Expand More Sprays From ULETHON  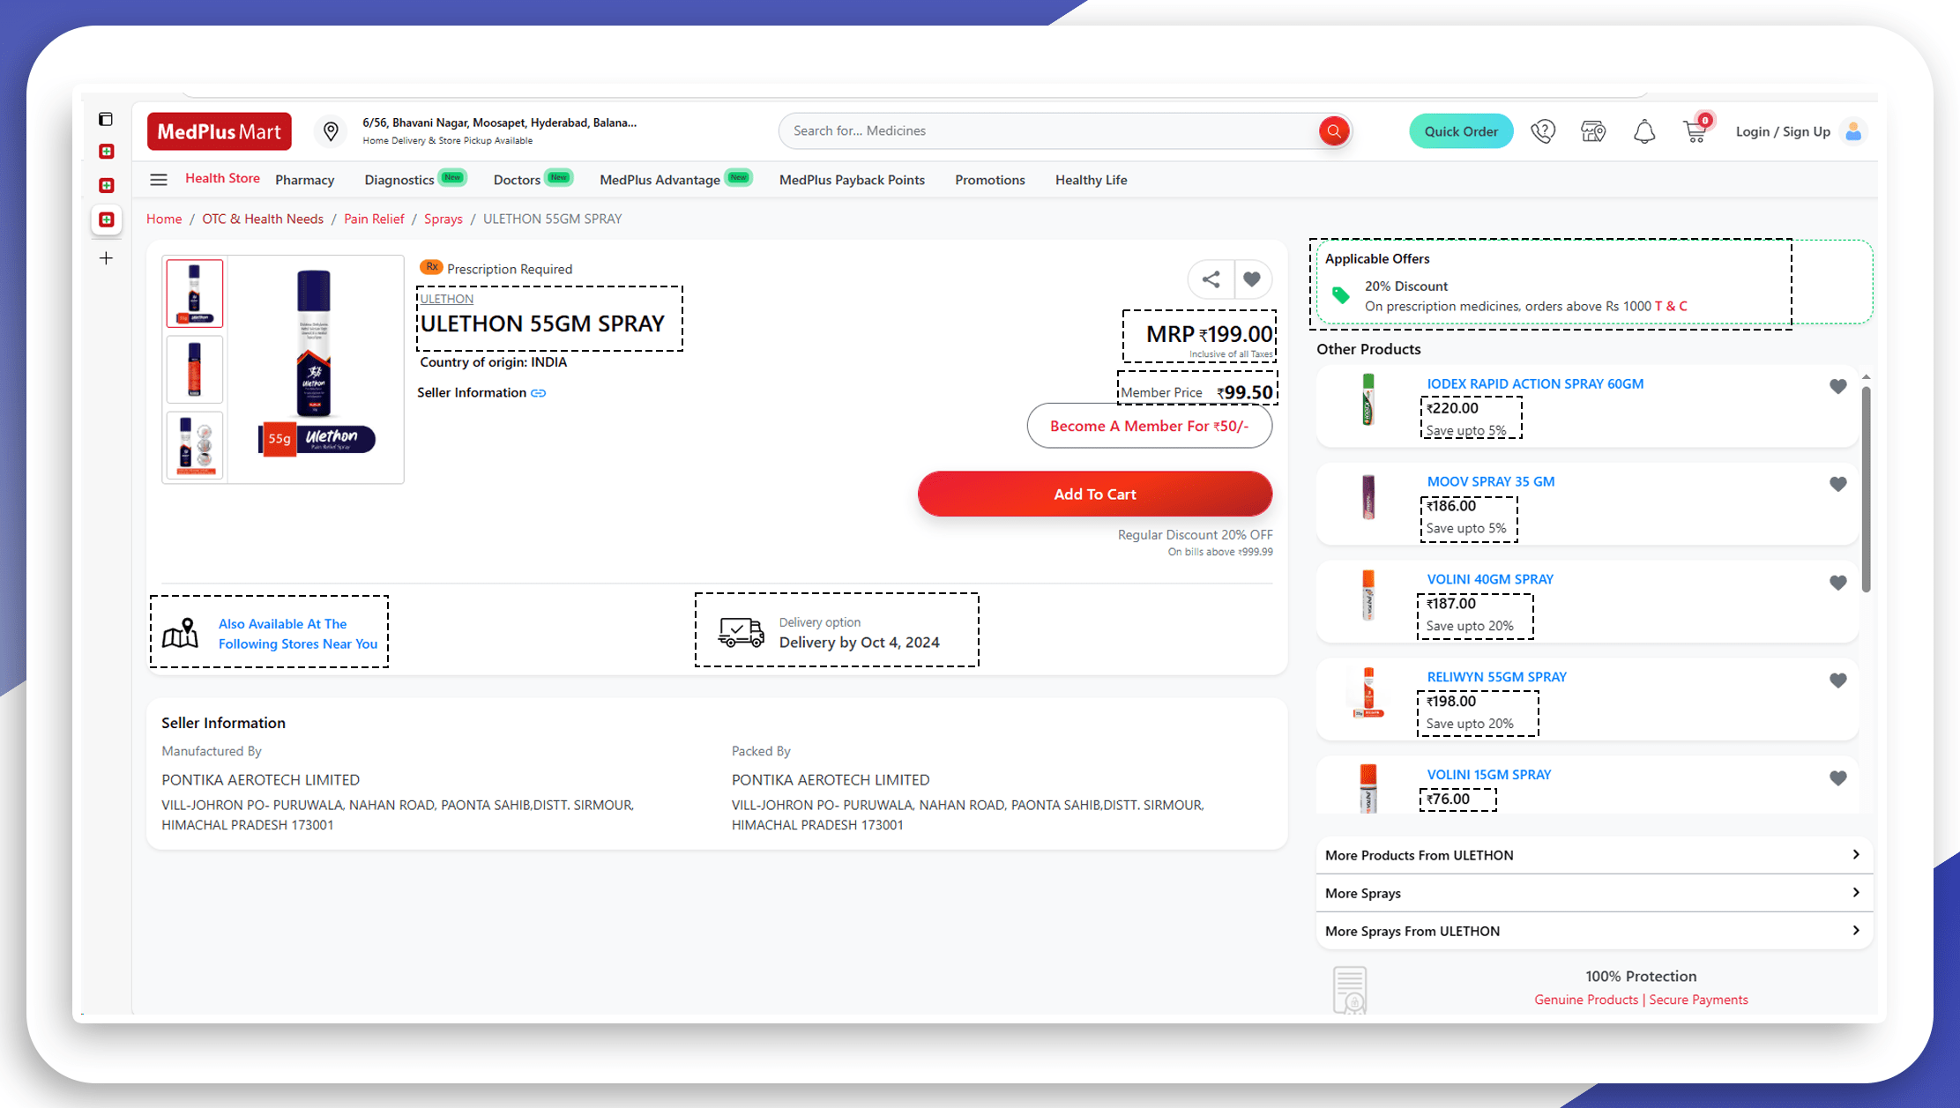coord(1593,931)
